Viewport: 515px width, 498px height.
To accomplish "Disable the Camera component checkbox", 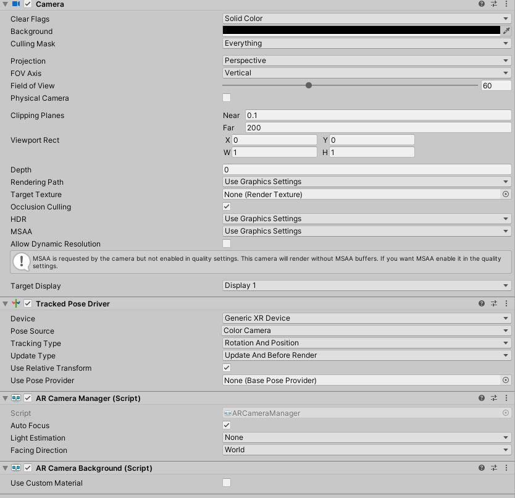I will [26, 4].
